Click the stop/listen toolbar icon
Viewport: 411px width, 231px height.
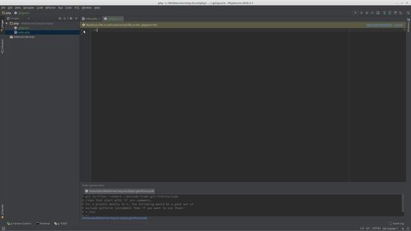(x=378, y=13)
